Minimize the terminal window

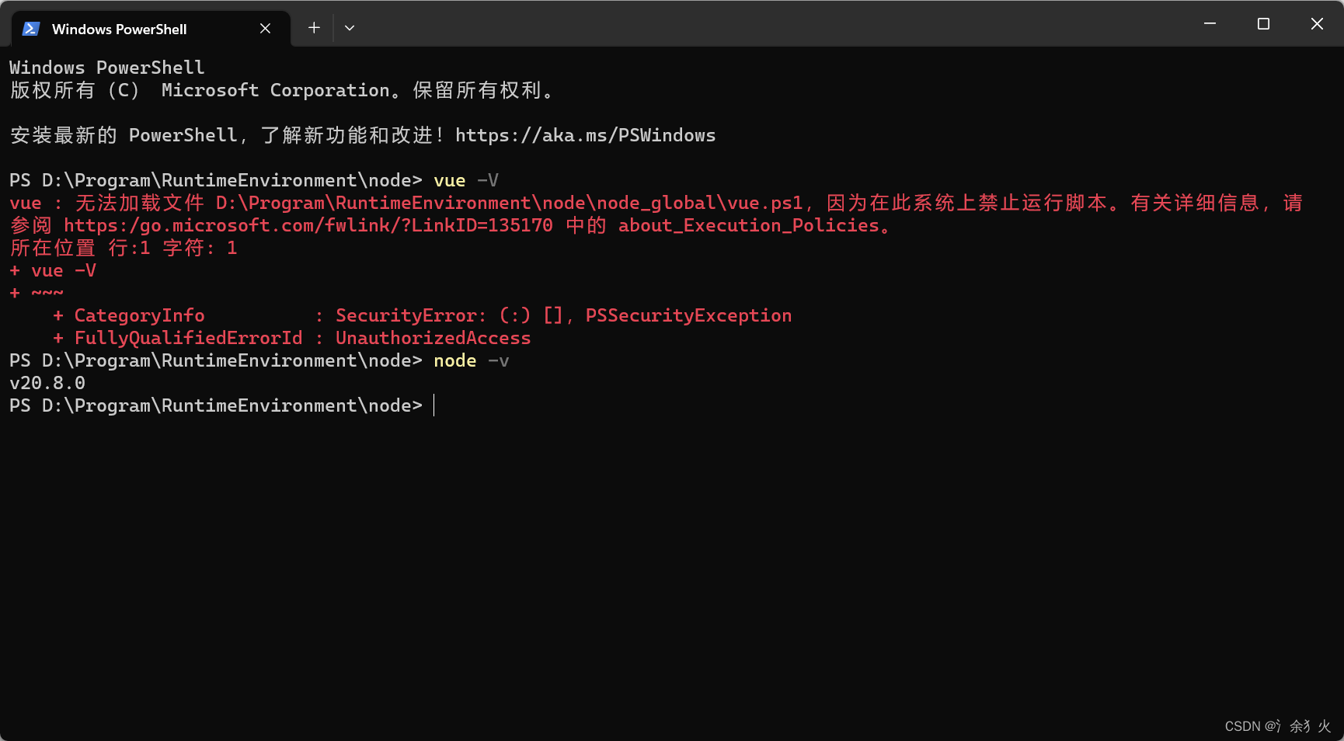[1209, 23]
